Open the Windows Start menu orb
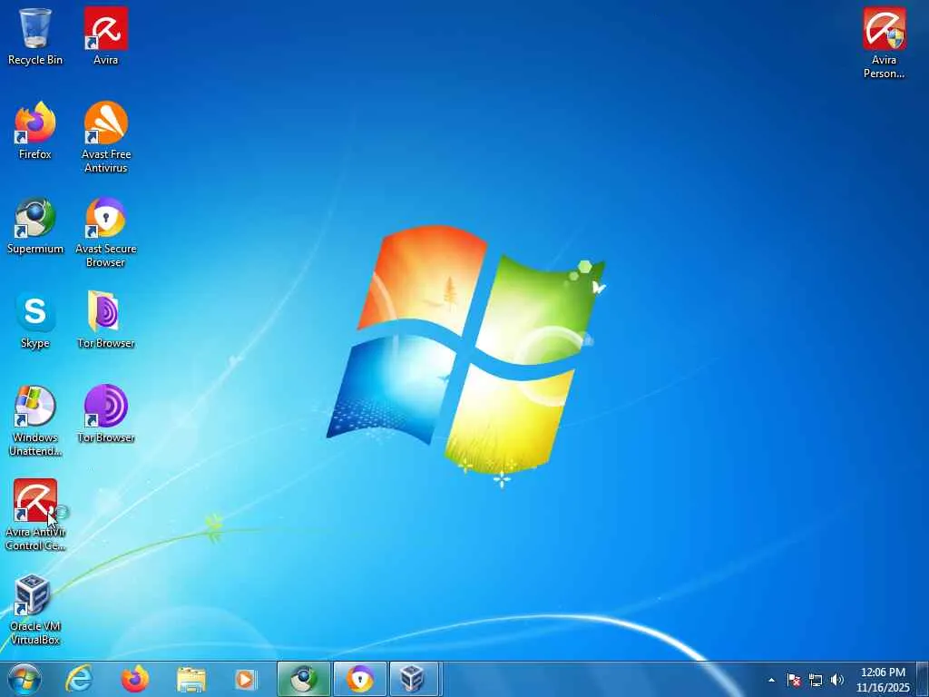Viewport: 929px width, 697px height. [24, 679]
